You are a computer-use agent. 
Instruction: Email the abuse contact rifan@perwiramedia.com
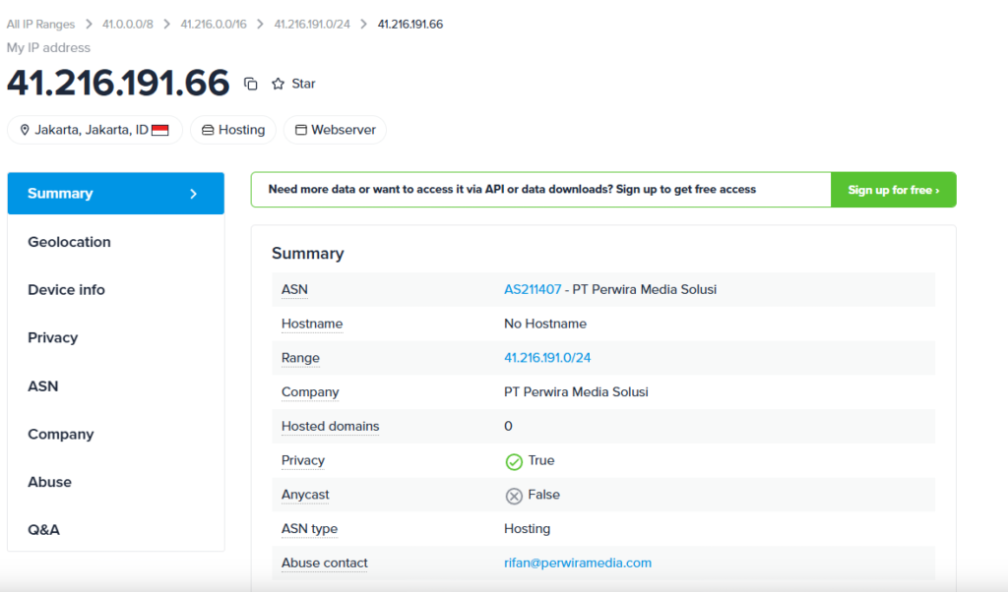(578, 562)
